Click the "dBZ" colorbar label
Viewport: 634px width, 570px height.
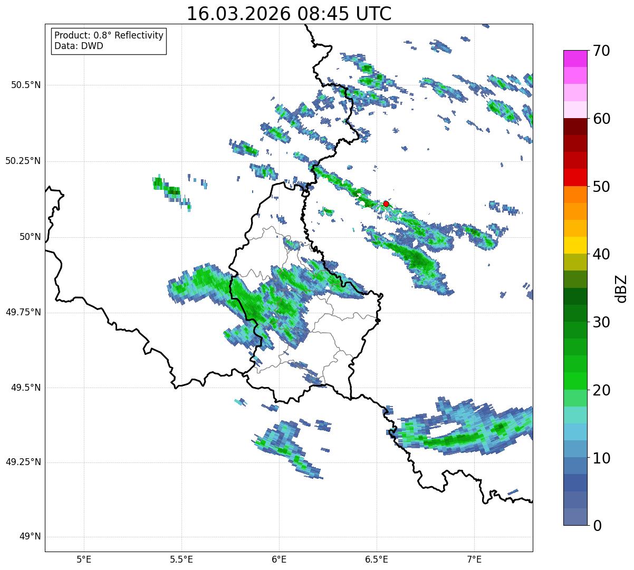click(622, 288)
